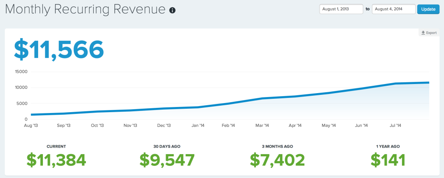Select the Jul '14 label on the x-axis

(x=396, y=126)
